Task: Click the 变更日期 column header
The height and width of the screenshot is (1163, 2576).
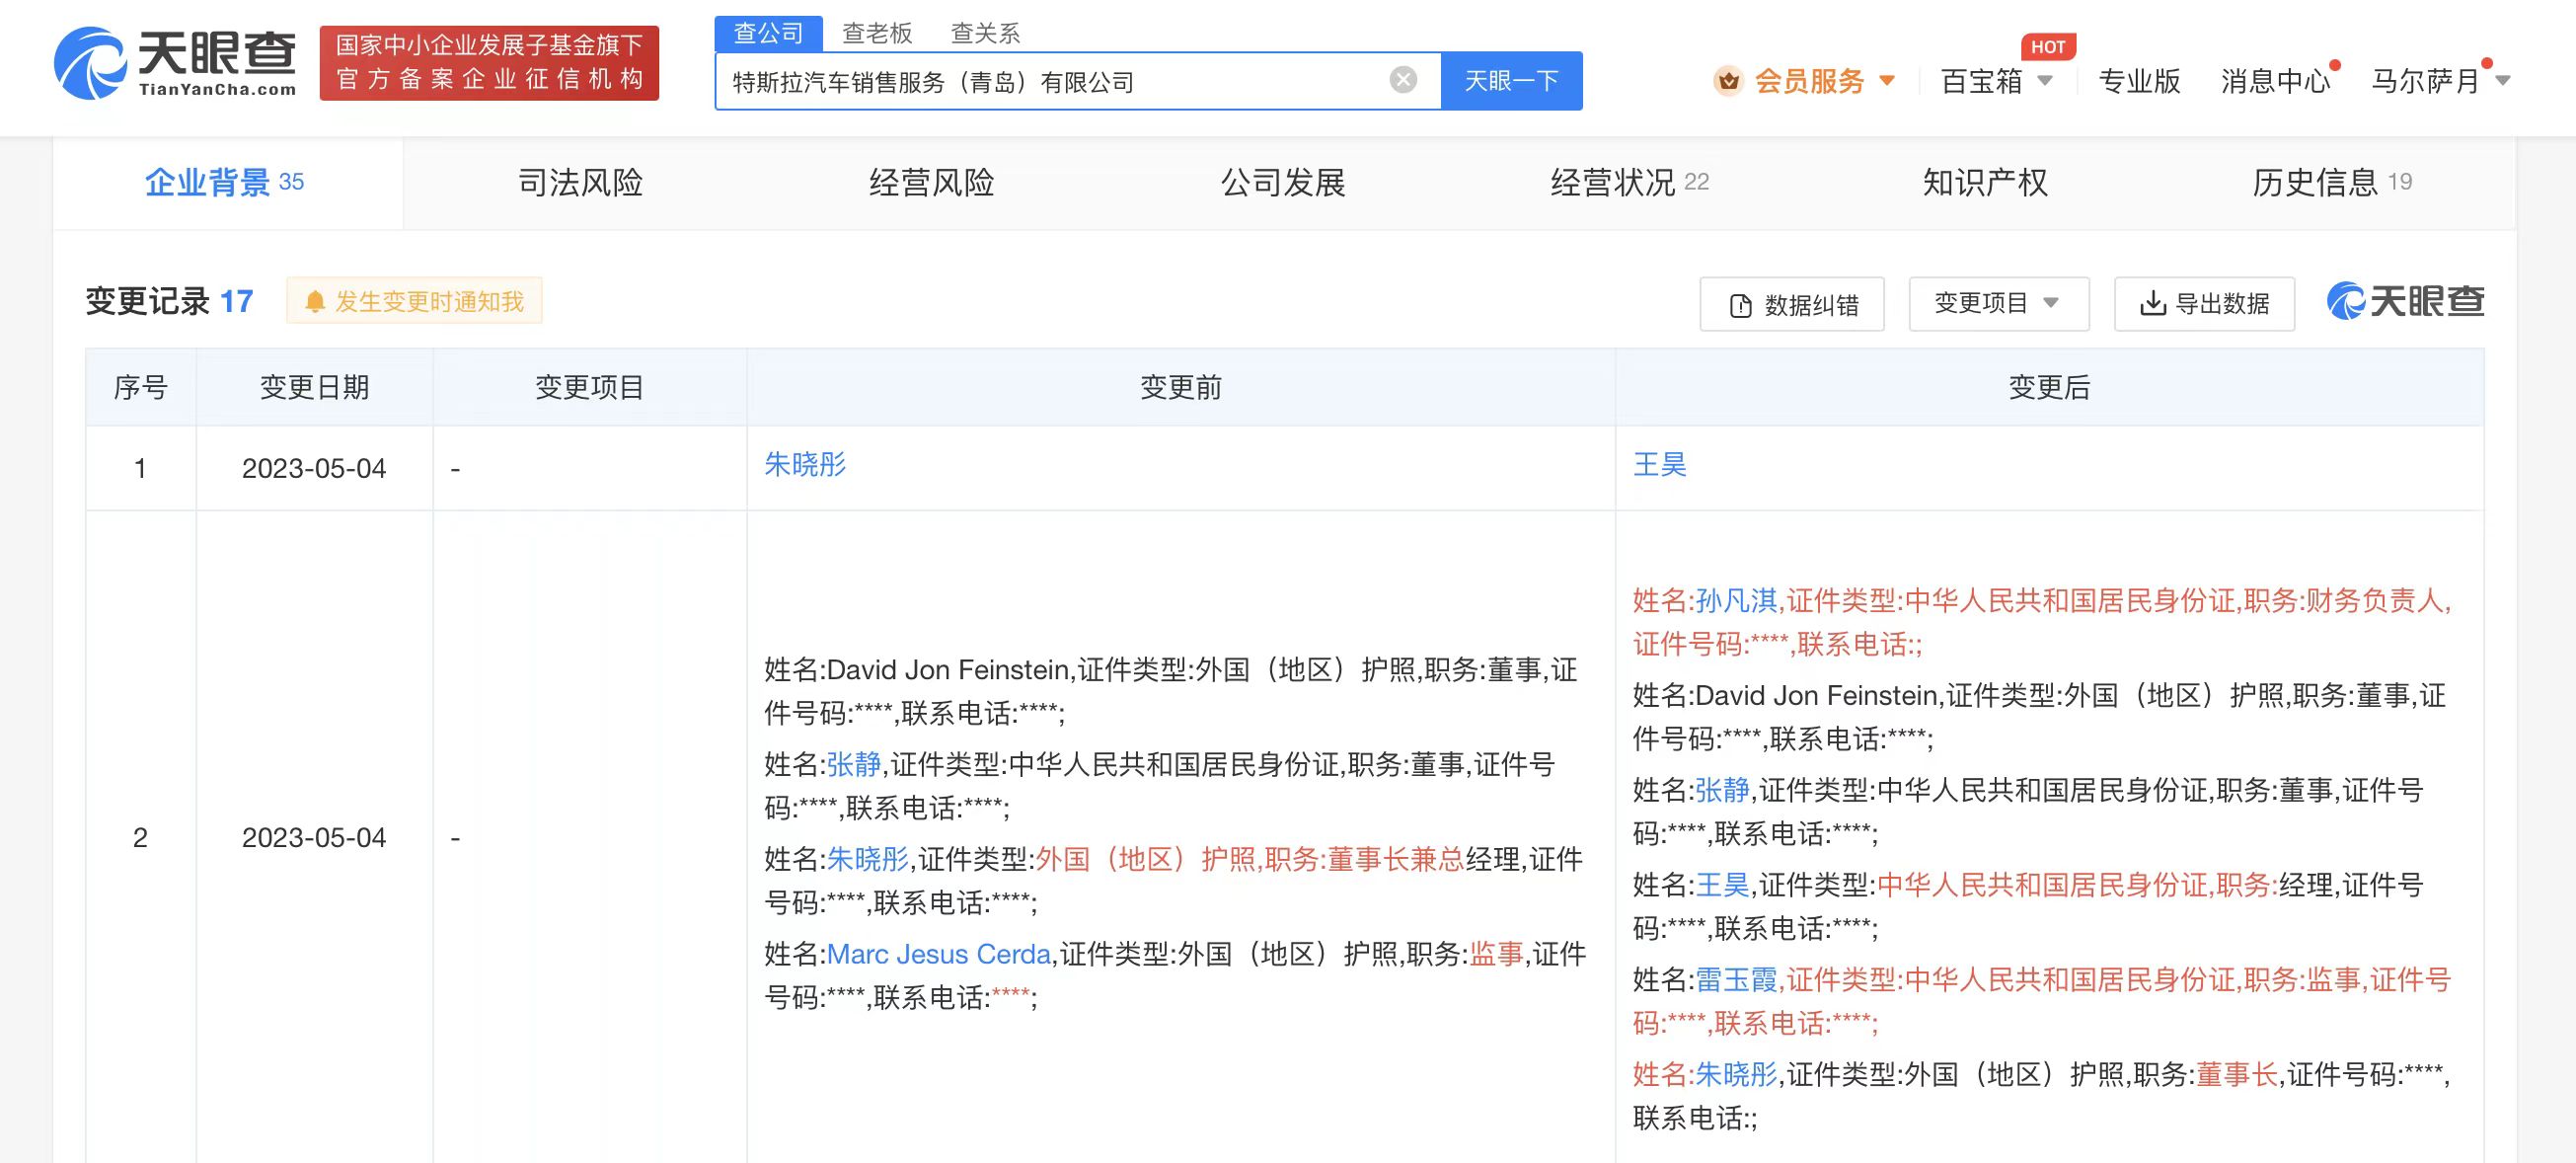Action: [314, 387]
